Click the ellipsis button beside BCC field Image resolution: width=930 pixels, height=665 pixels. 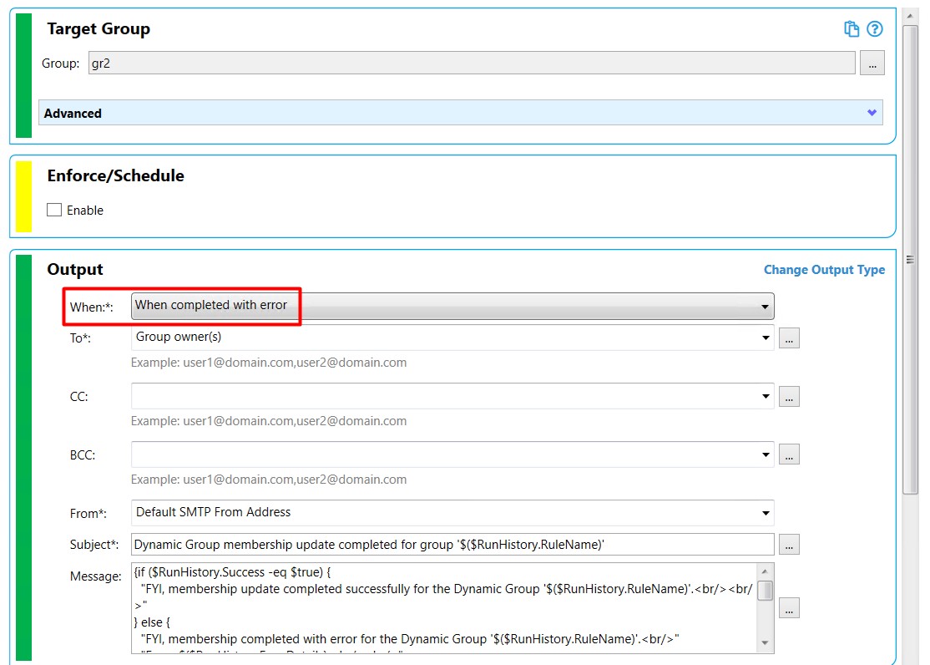(x=789, y=454)
